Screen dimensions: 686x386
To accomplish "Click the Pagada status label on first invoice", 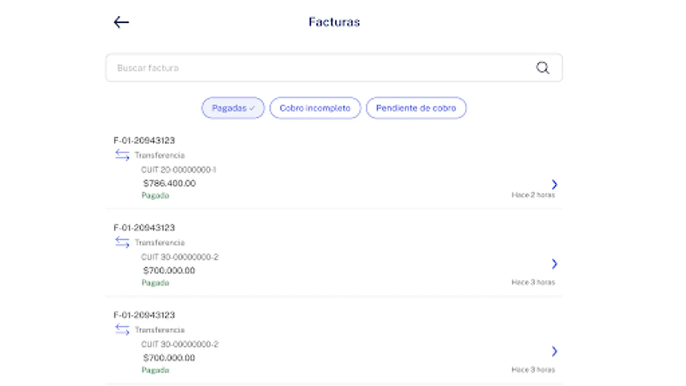I will click(x=156, y=195).
